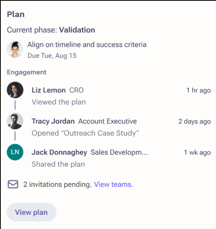Select the Tracy Jordan name
216x229 pixels.
[x=53, y=121]
